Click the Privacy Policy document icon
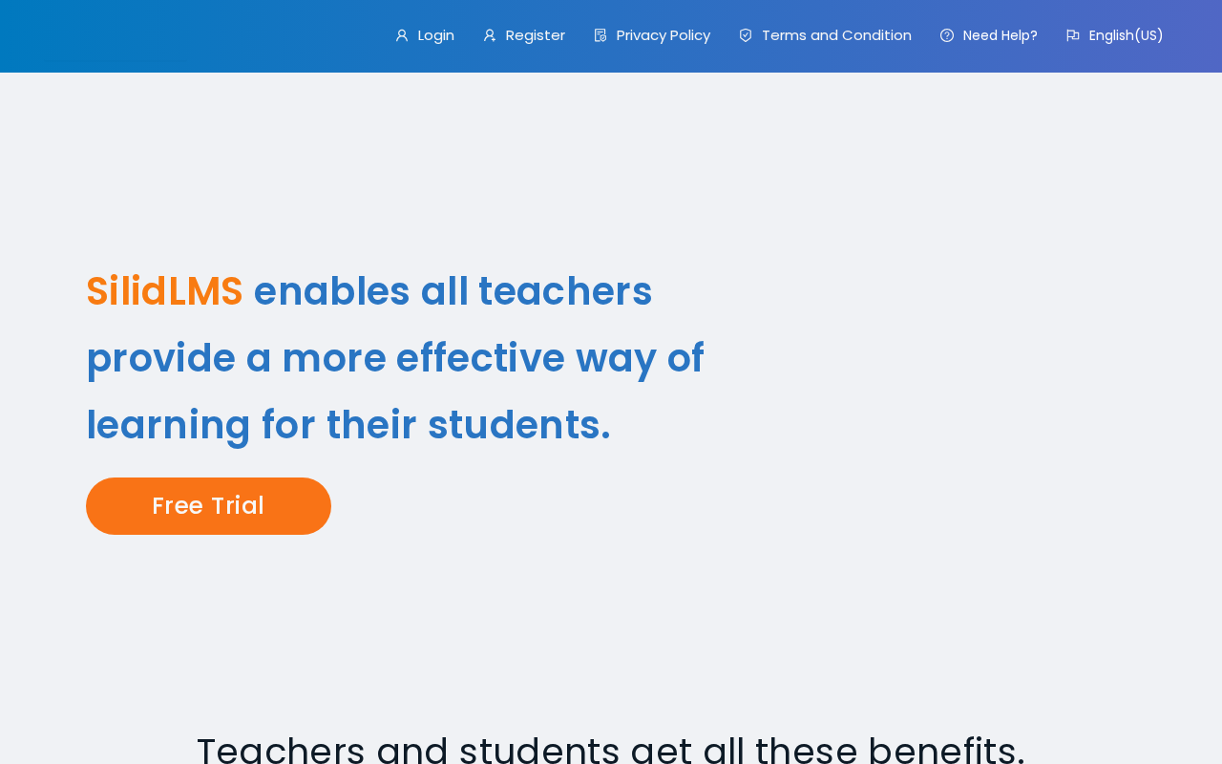The image size is (1222, 764). [600, 35]
